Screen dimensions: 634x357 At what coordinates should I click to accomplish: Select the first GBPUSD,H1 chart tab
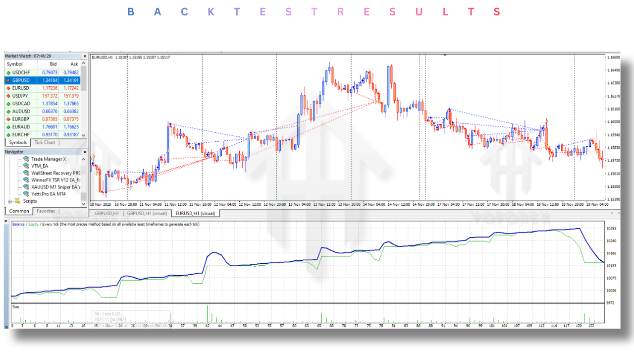106,213
